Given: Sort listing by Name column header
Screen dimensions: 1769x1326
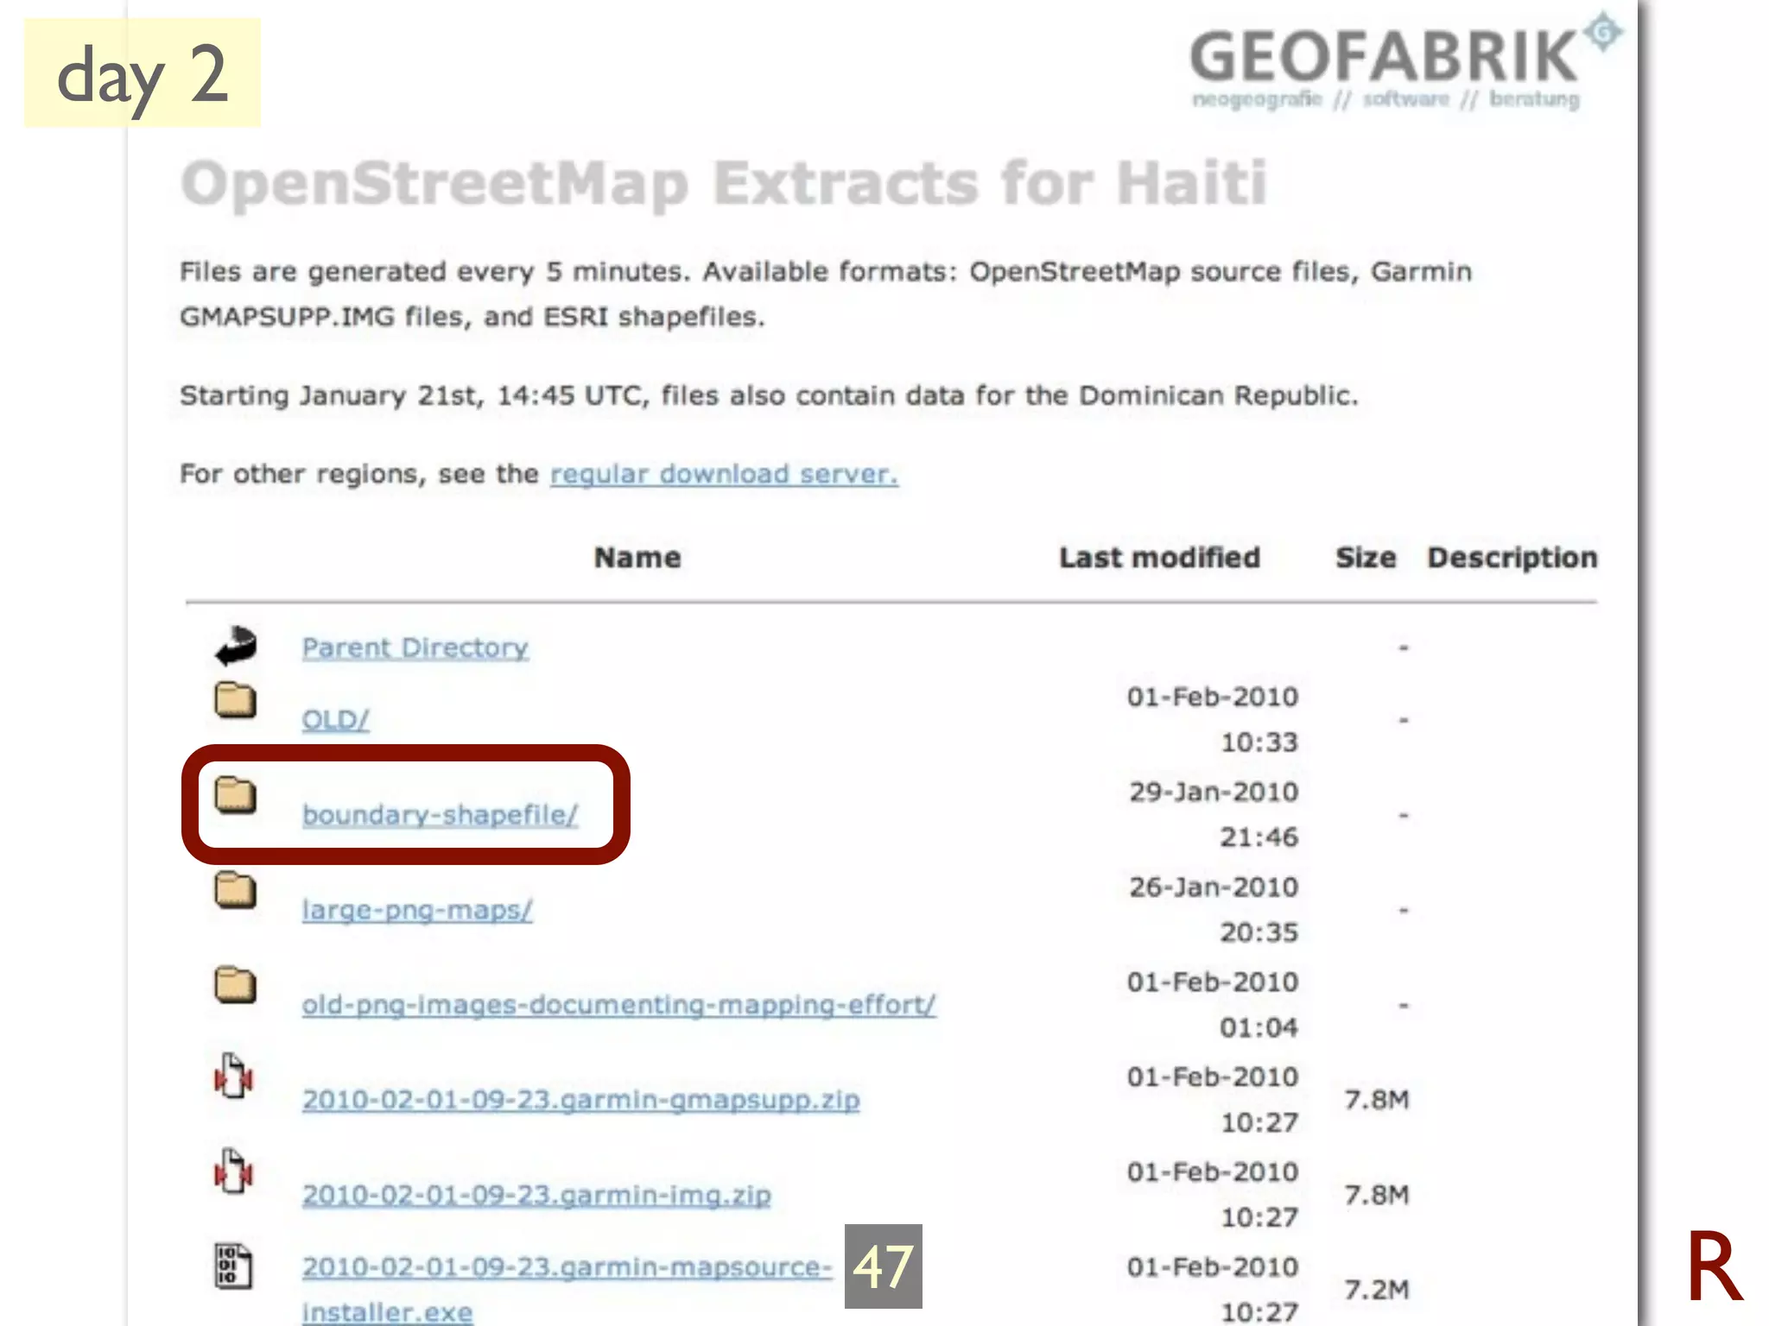Looking at the screenshot, I should [637, 558].
